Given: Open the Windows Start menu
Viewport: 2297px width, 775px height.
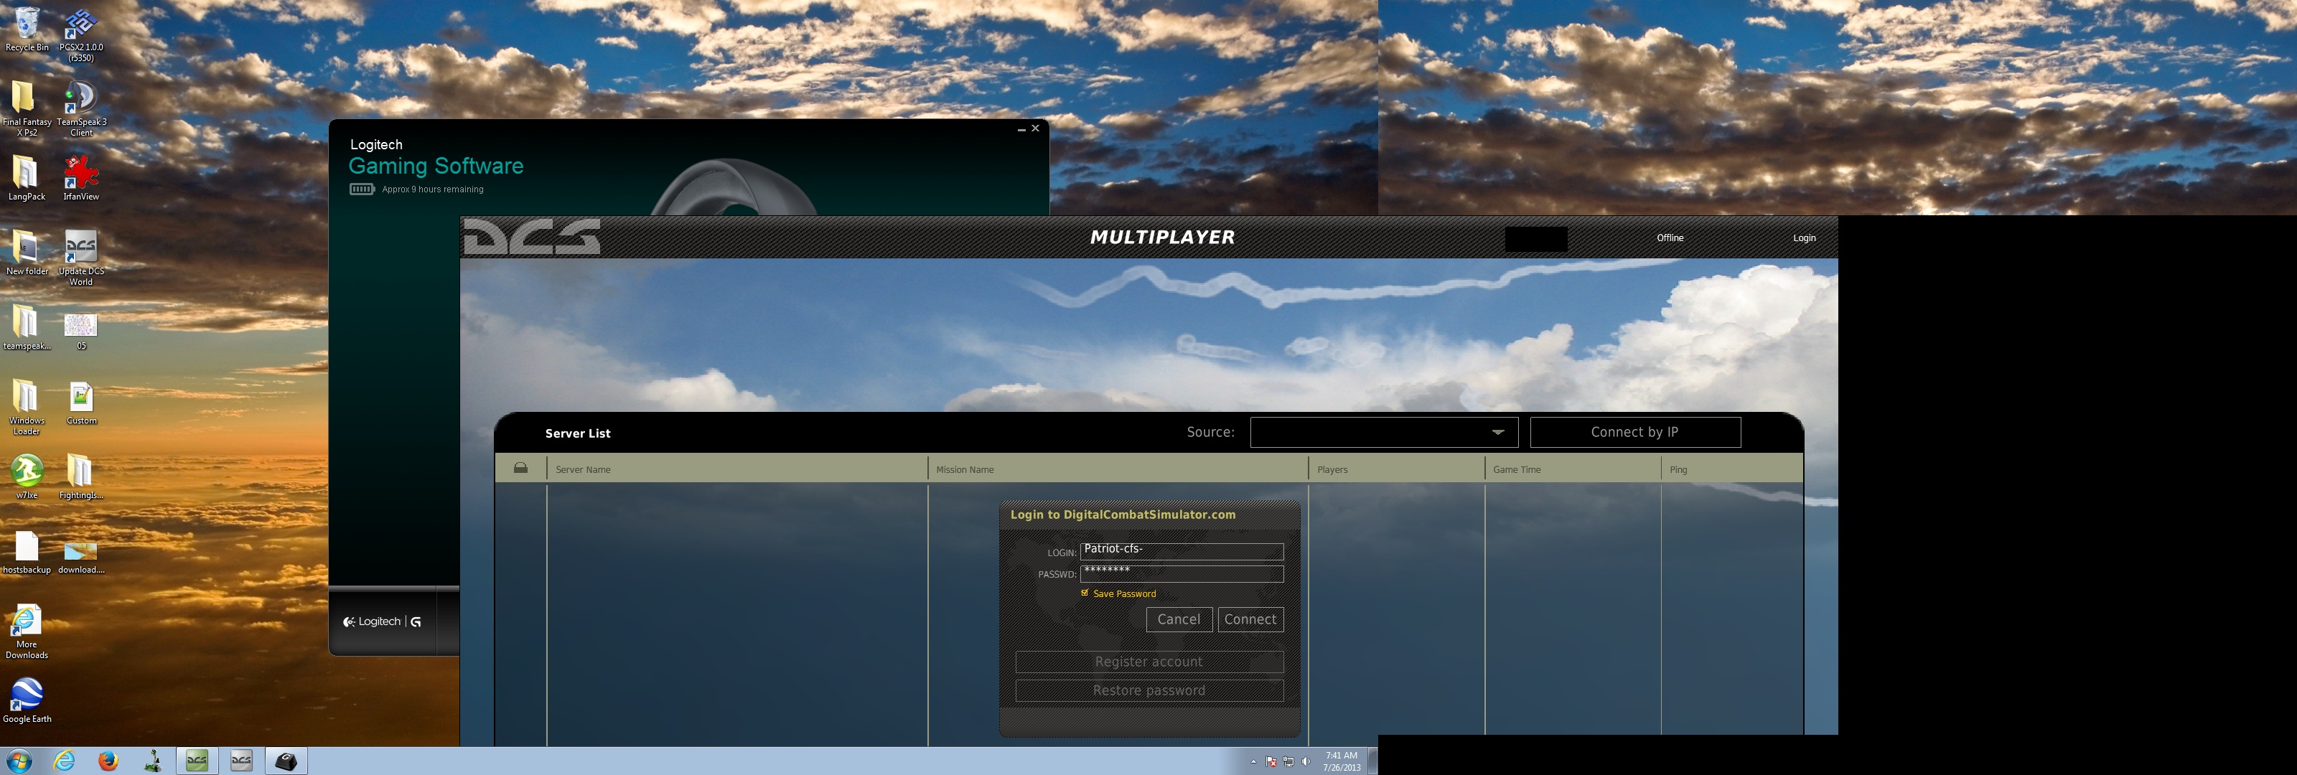Looking at the screenshot, I should pos(19,761).
